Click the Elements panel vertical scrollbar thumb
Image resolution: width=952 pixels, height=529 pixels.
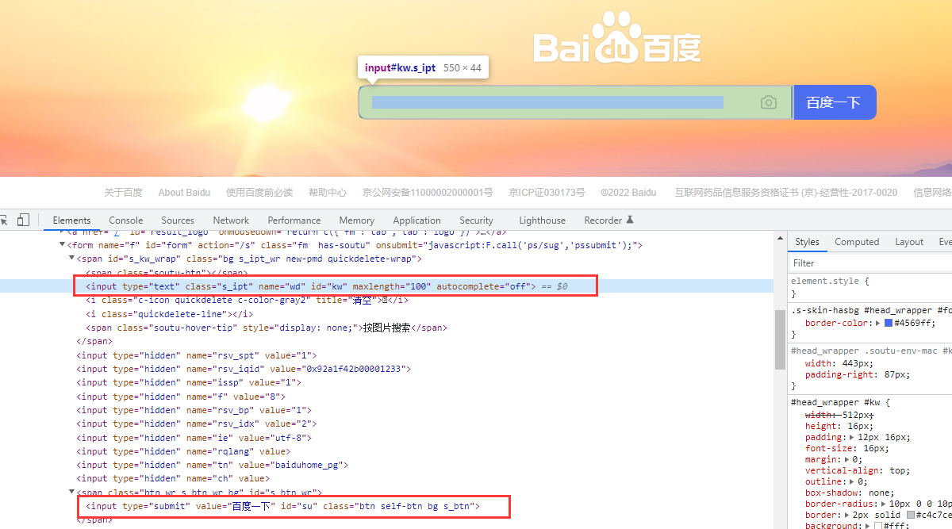780,339
